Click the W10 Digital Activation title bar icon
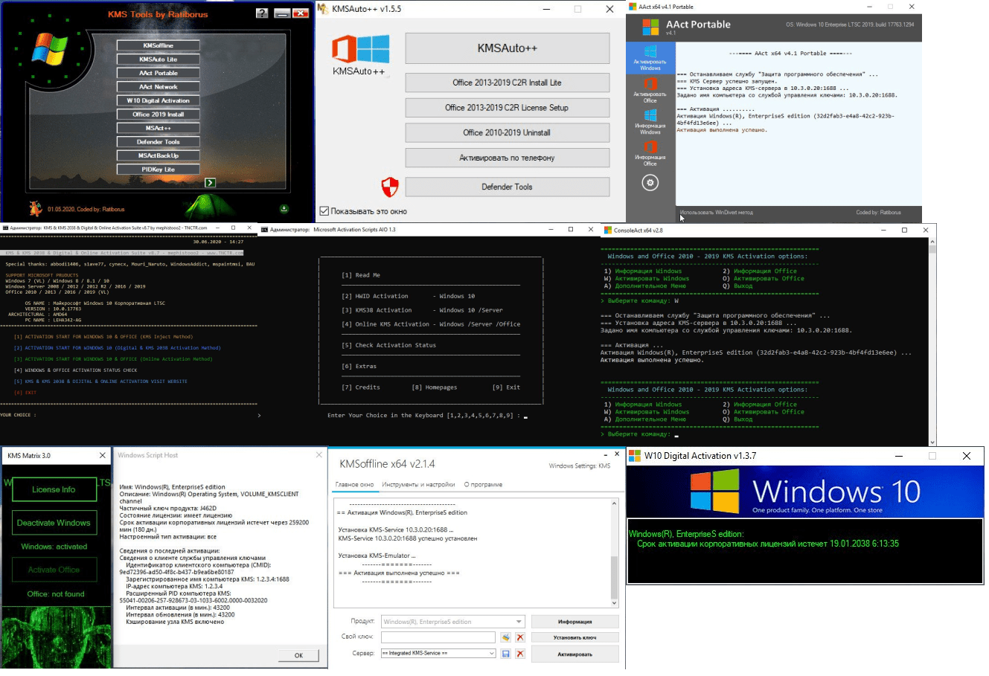The width and height of the screenshot is (989, 676). (x=634, y=456)
